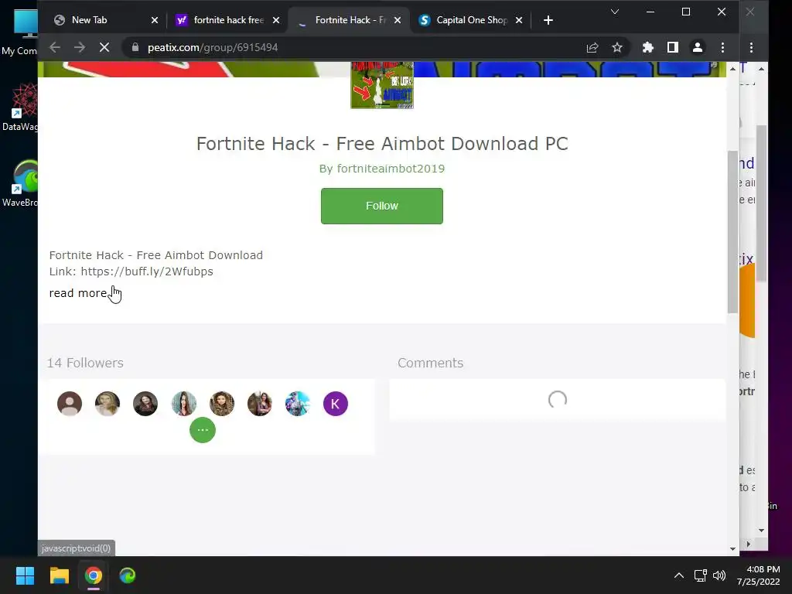This screenshot has height=594, width=792.
Task: Open the WaveBrowser desktop shortcut
Action: [19, 183]
